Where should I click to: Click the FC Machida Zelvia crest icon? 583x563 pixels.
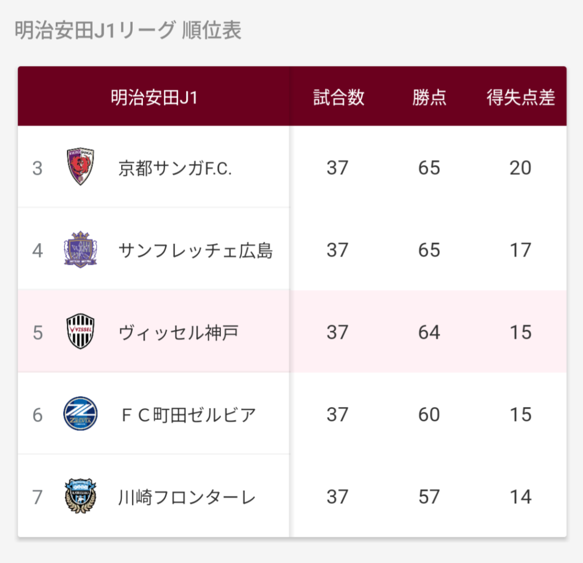80,414
